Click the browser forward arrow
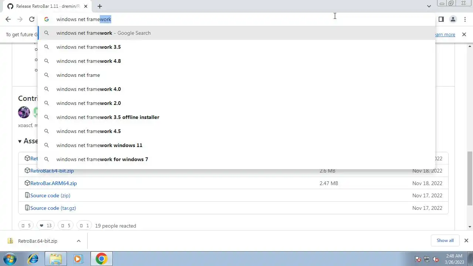Screen dimensions: 473x266 tap(20, 19)
